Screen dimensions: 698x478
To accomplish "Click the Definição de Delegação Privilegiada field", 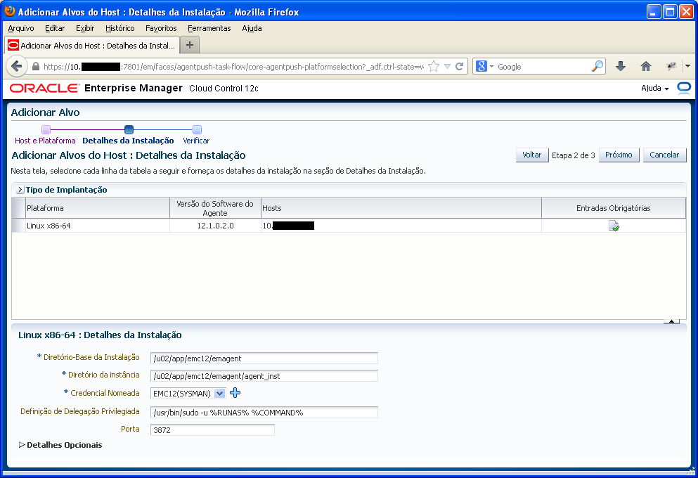I will pos(264,413).
